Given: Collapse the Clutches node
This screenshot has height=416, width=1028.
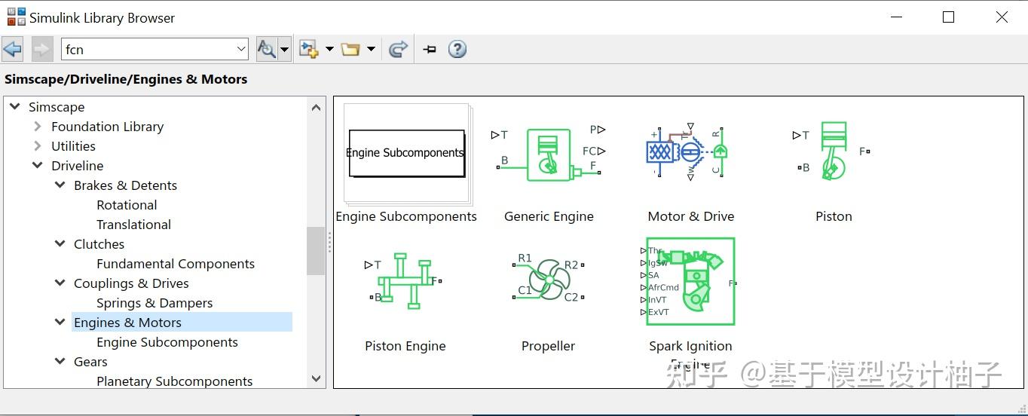Looking at the screenshot, I should 60,244.
